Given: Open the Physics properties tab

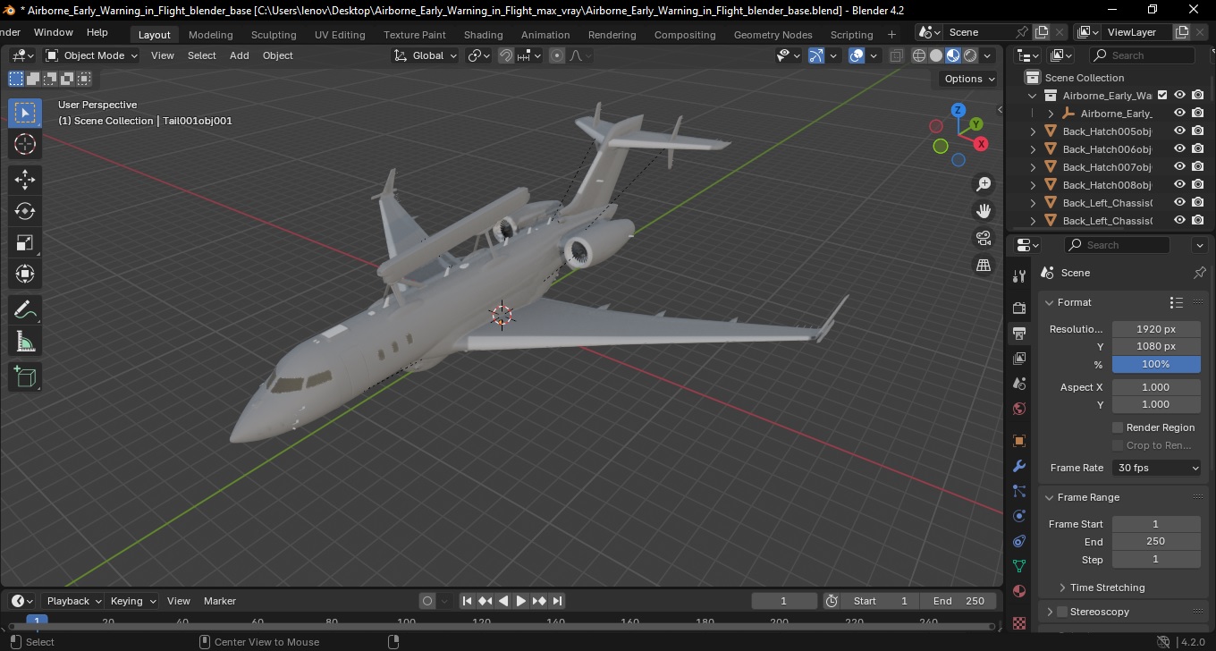Looking at the screenshot, I should click(1019, 516).
